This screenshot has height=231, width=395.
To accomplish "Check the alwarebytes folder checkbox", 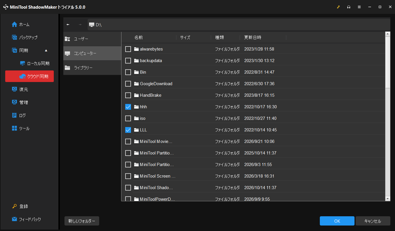I will point(128,49).
